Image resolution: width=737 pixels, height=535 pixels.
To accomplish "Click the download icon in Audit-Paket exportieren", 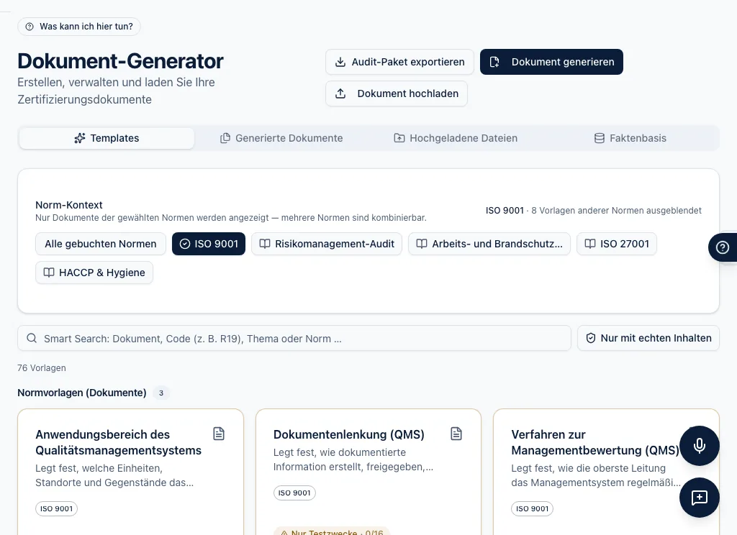I will [340, 62].
